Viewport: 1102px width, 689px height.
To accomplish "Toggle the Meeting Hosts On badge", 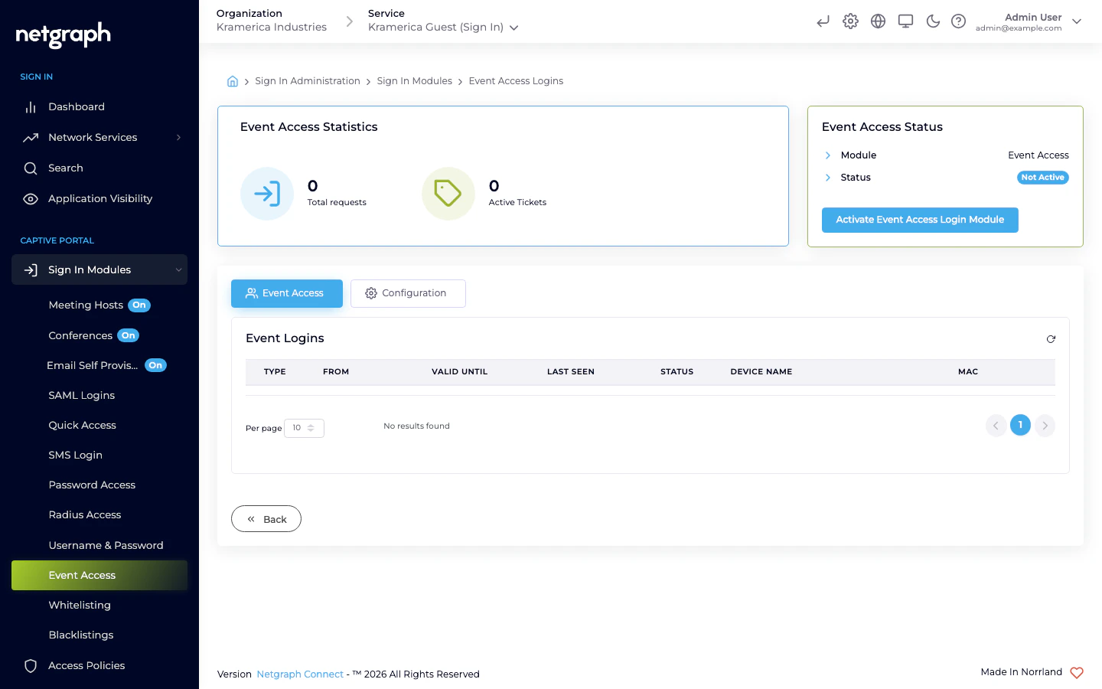I will pos(139,305).
